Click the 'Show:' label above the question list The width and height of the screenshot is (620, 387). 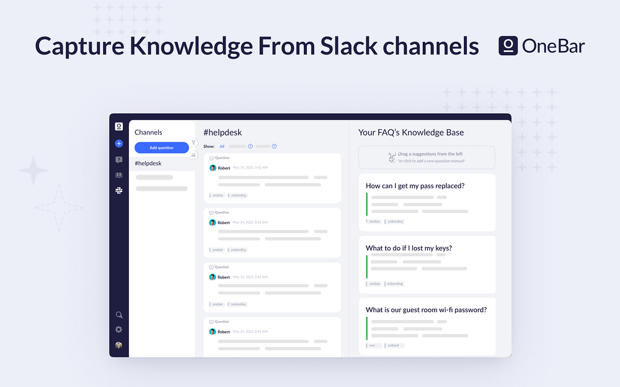(209, 147)
